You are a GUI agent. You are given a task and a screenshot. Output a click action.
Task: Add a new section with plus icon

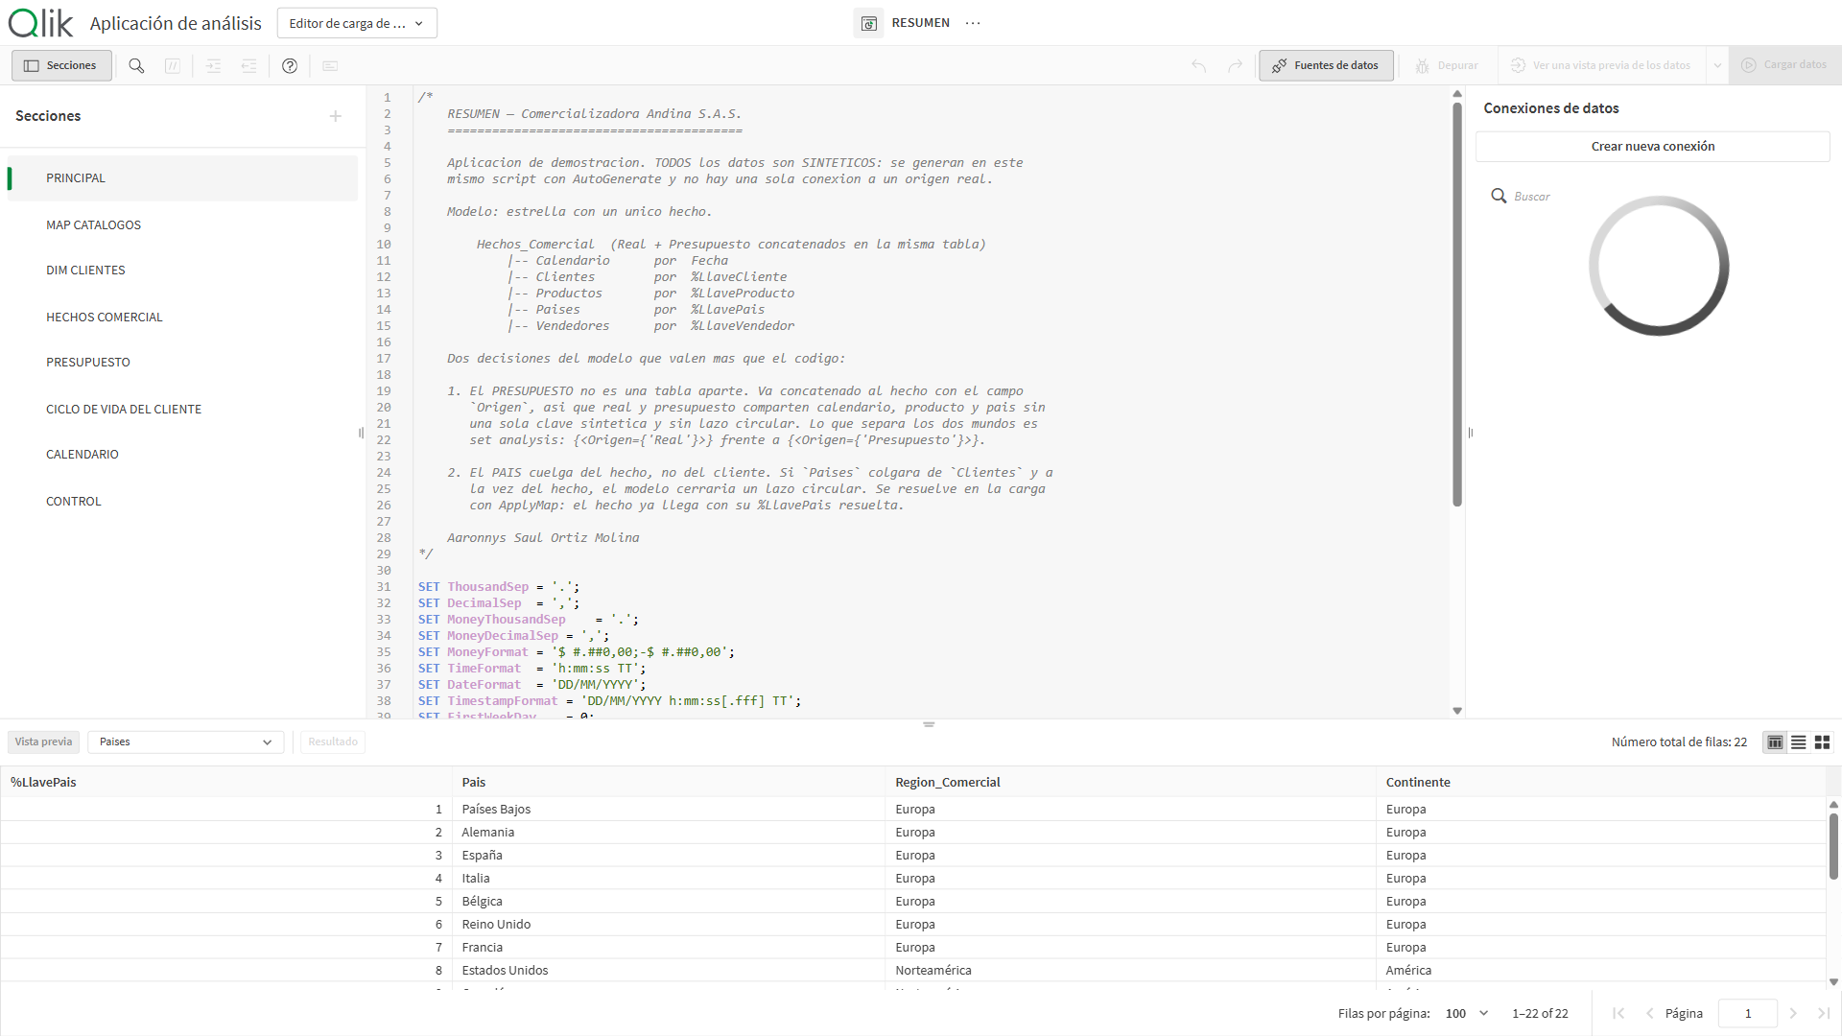pyautogui.click(x=336, y=116)
